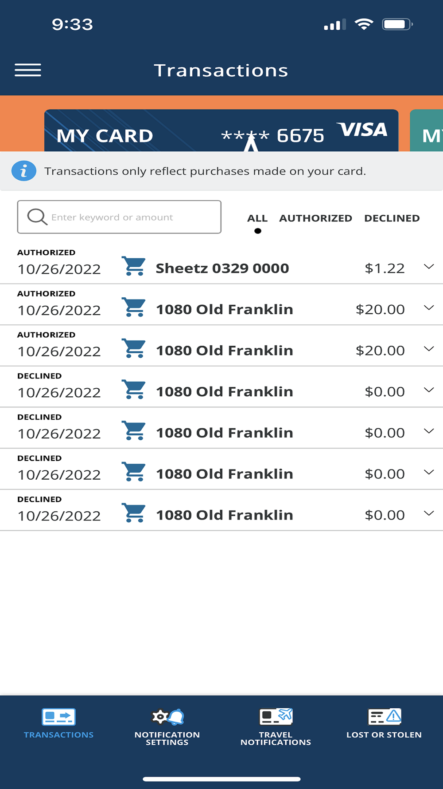443x789 pixels.
Task: Filter by DECLINED transactions
Action: [x=392, y=218]
